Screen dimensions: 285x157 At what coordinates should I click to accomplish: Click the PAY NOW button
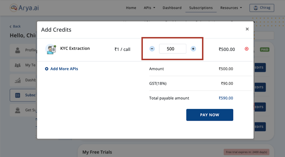point(209,115)
